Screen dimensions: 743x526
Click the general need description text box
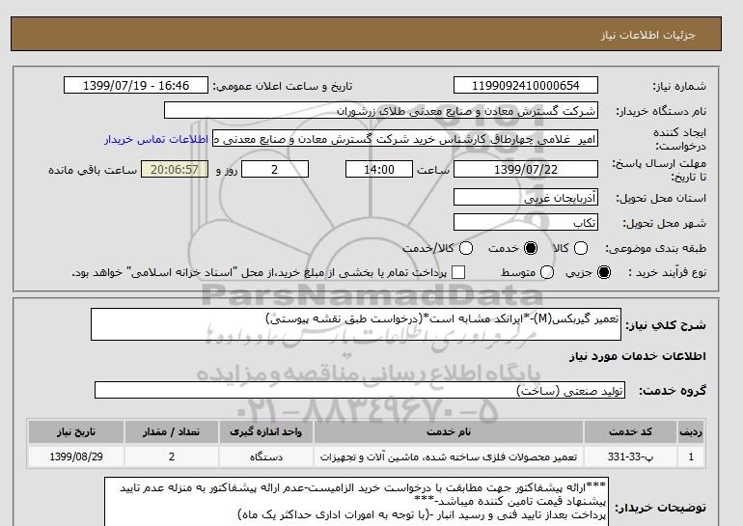point(356,324)
